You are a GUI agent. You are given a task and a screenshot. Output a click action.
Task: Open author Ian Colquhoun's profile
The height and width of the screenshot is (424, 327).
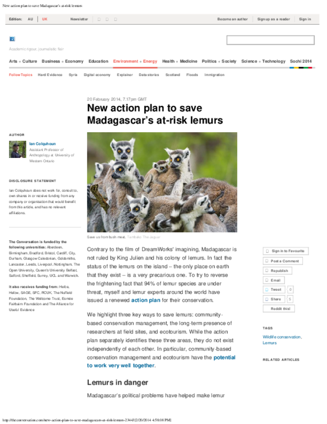[43, 144]
